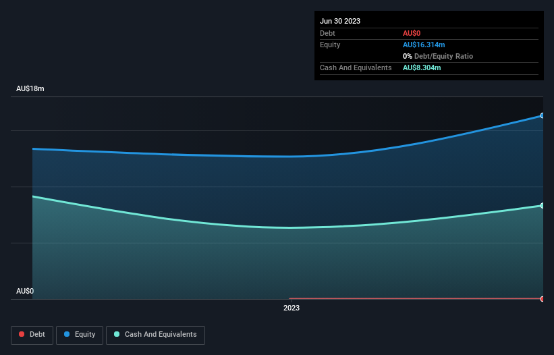Toggle the Equity legend button
The image size is (554, 355).
pos(80,335)
